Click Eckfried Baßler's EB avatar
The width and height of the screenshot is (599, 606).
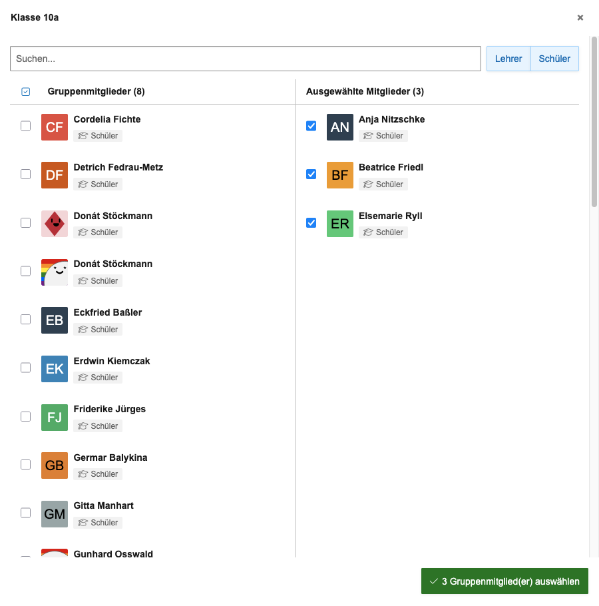(x=55, y=320)
